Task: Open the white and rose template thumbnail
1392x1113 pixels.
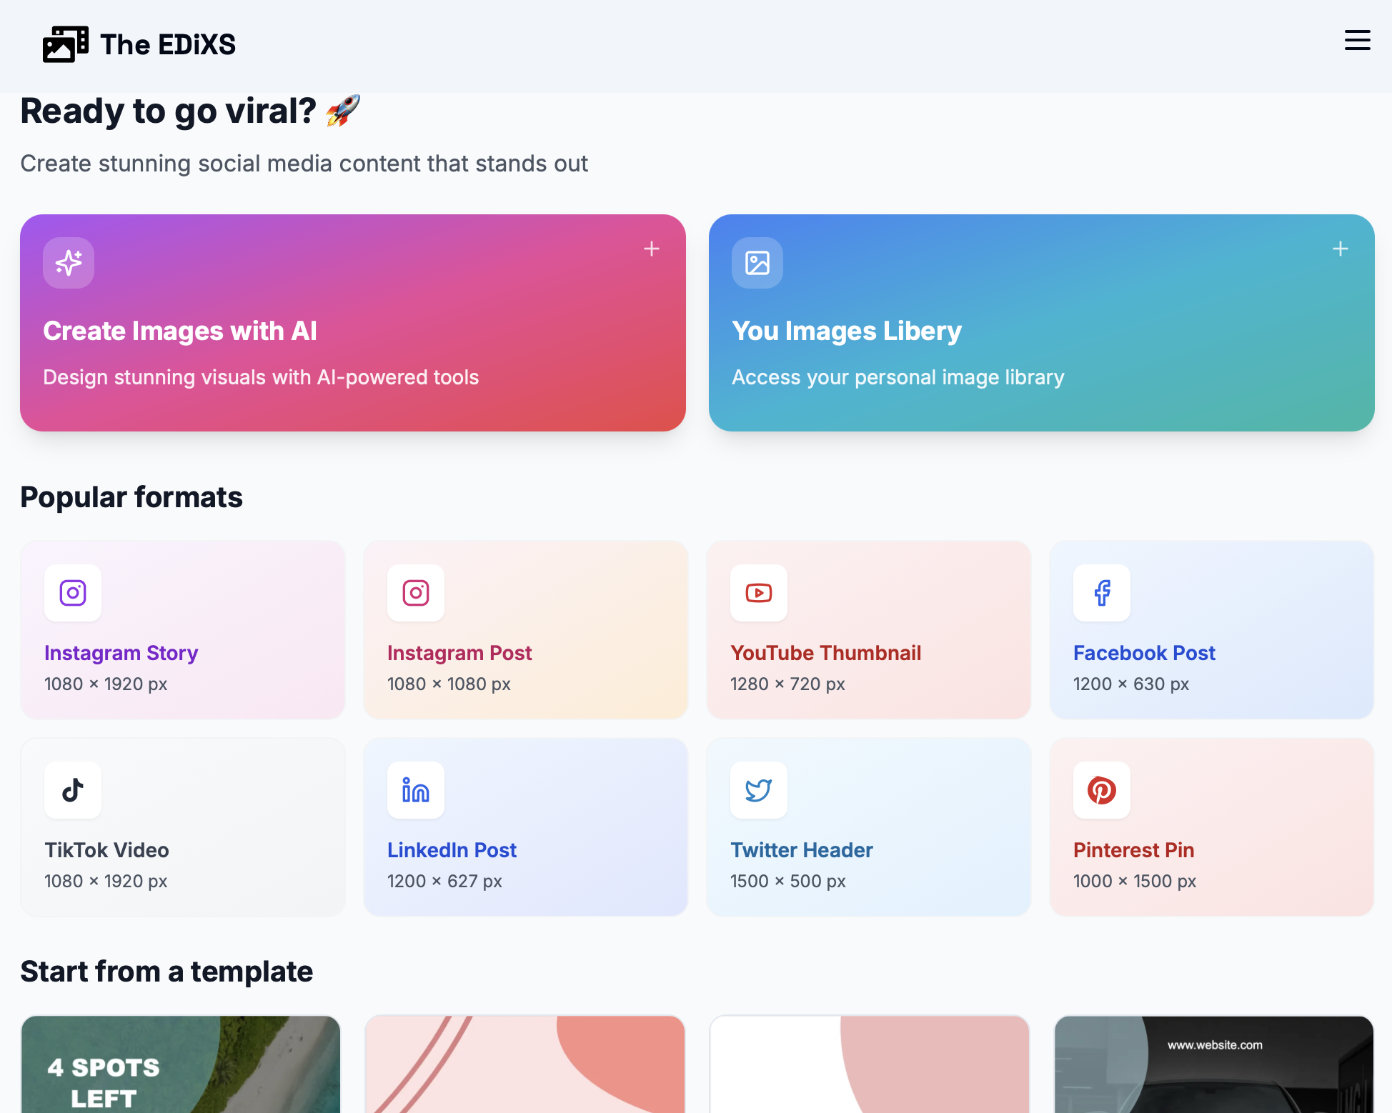Action: pyautogui.click(x=870, y=1064)
